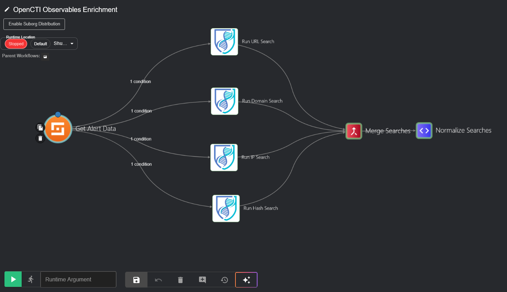The width and height of the screenshot is (507, 292).
Task: Select the Merge Searches node
Action: pos(354,131)
